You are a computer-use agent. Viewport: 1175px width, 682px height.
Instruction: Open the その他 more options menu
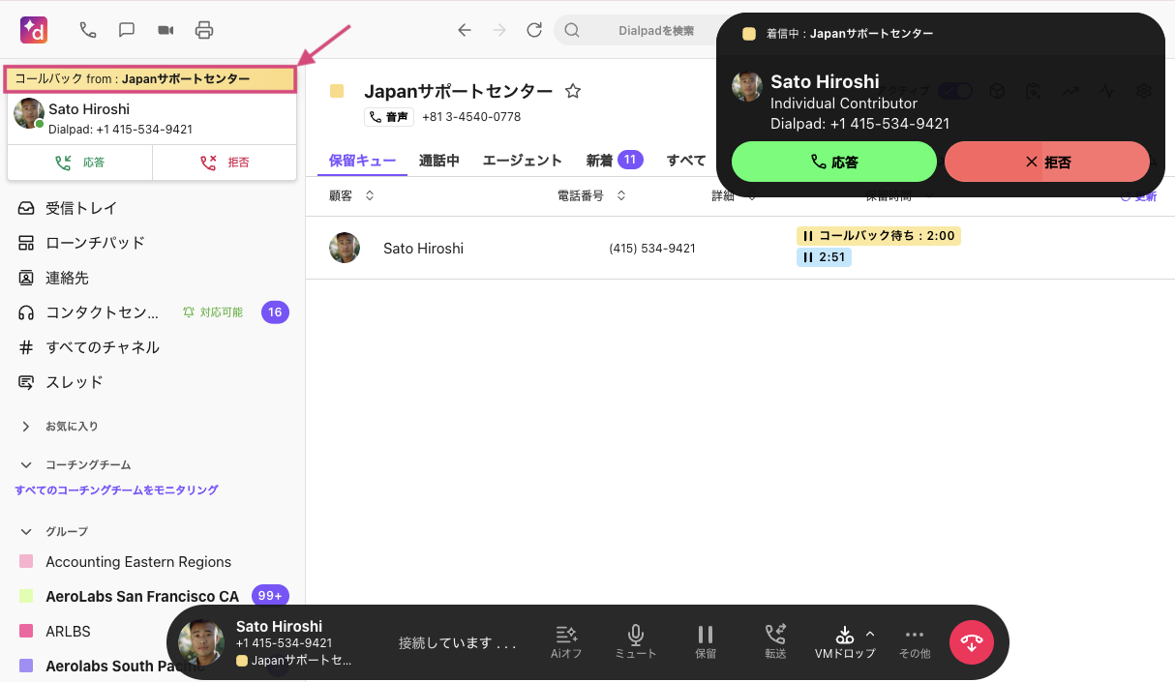(914, 641)
